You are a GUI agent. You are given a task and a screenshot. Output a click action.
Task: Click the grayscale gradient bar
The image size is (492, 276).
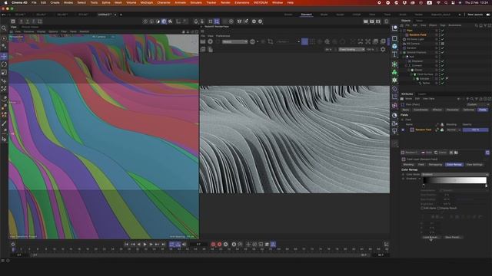454,180
